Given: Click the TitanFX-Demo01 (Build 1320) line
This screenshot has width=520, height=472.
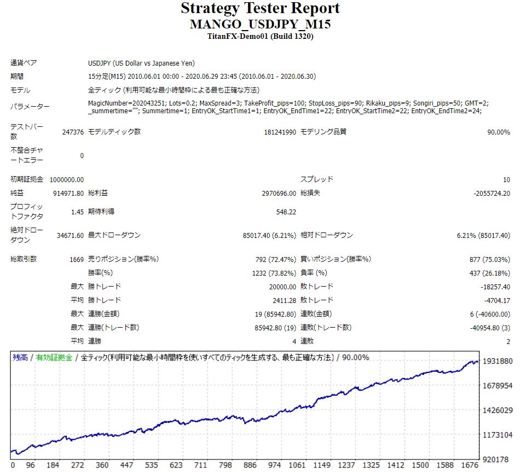Looking at the screenshot, I should (x=260, y=36).
